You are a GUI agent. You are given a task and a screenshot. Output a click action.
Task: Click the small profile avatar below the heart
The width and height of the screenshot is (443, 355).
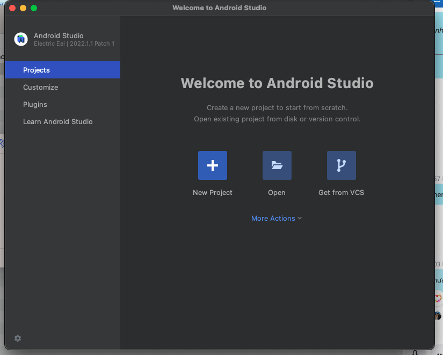click(x=438, y=316)
